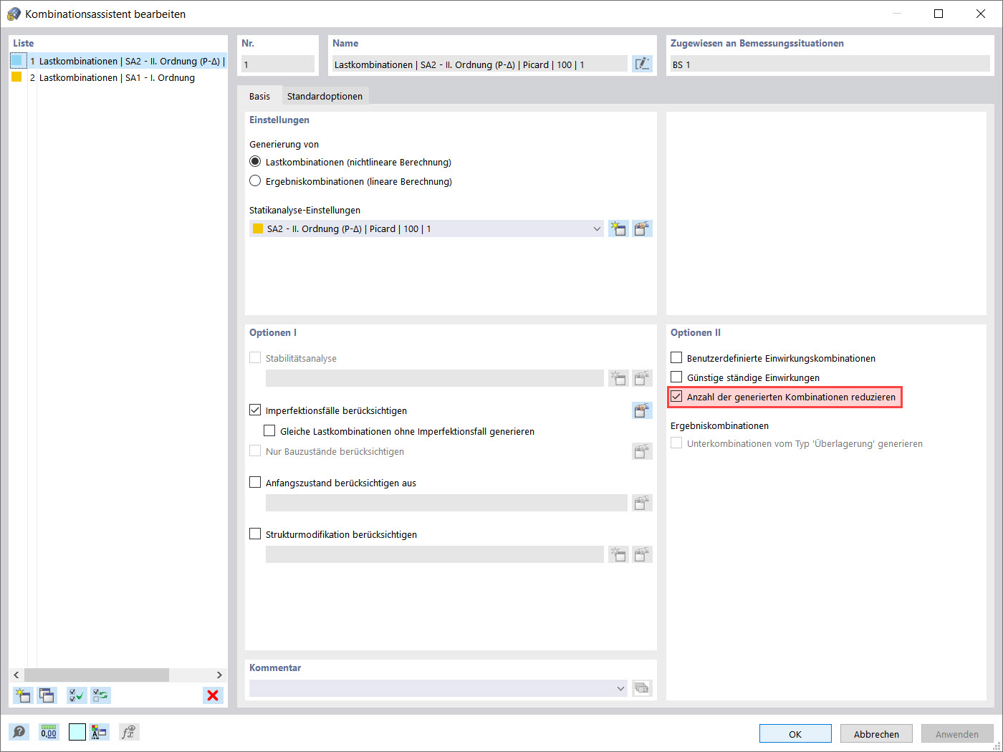This screenshot has width=1003, height=752.
Task: Open the Statikanalyse-Einstellungen dropdown
Action: 597,228
